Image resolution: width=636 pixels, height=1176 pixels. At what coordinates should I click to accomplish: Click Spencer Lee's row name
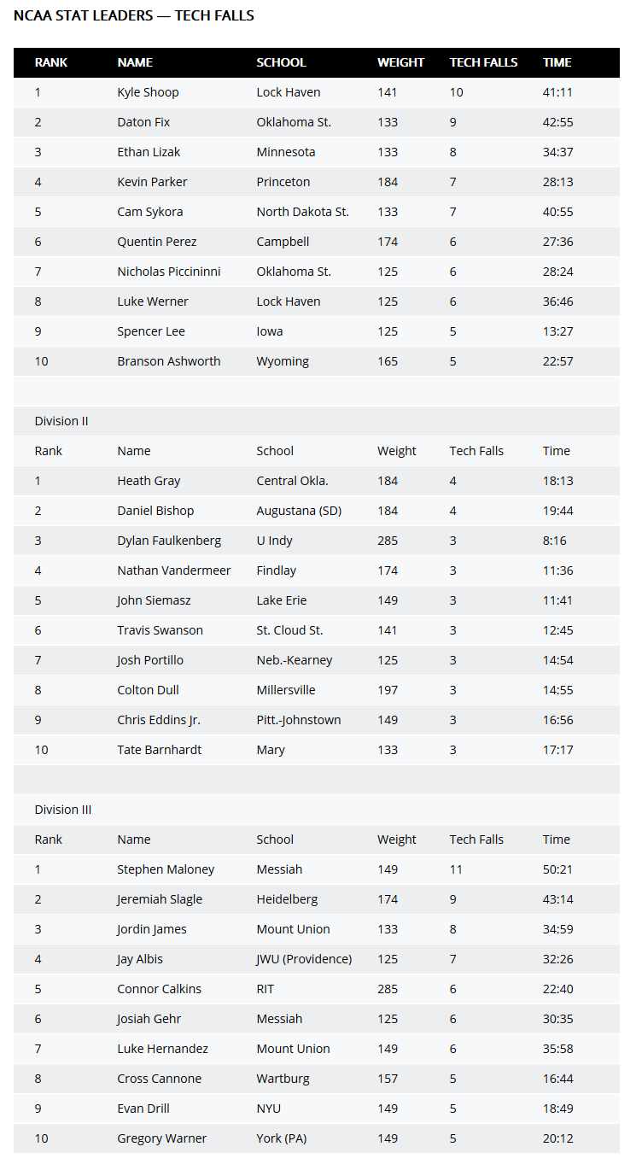(151, 331)
